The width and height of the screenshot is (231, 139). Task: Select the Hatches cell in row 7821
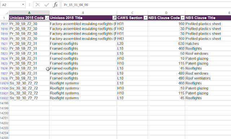click(x=208, y=43)
